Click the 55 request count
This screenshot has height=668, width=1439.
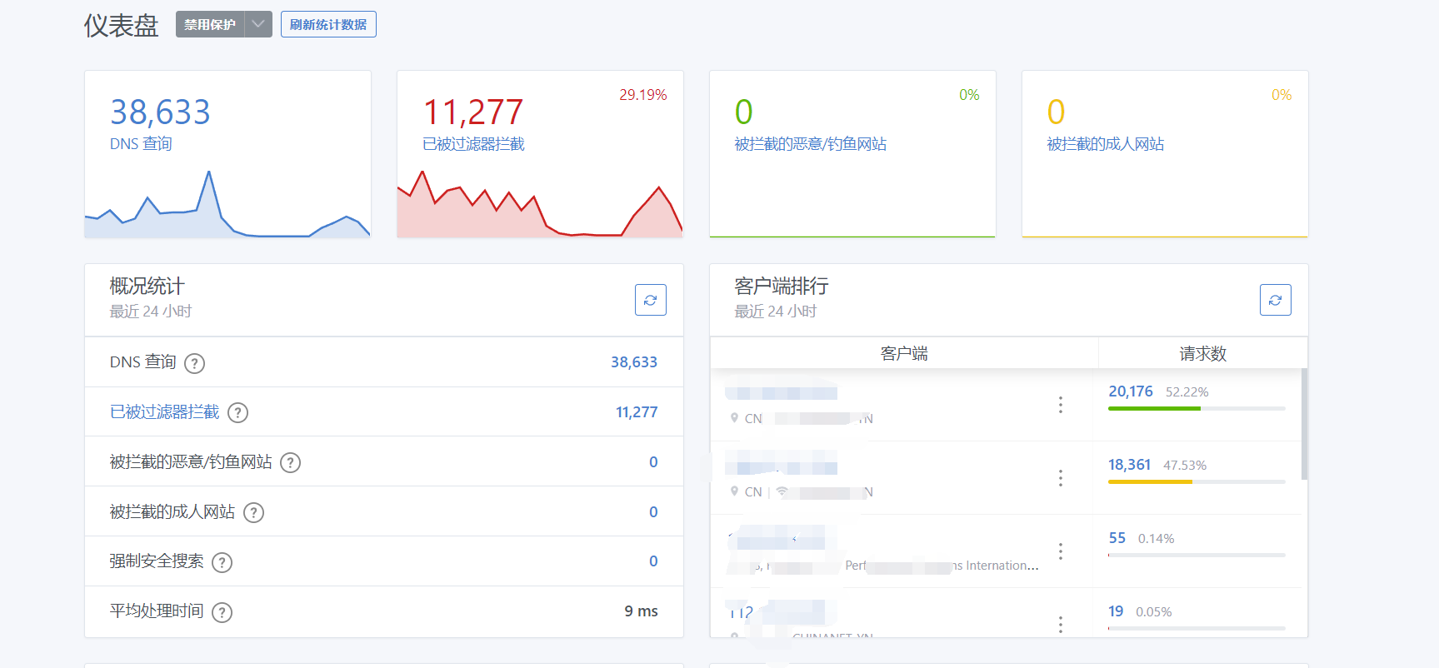coord(1117,538)
